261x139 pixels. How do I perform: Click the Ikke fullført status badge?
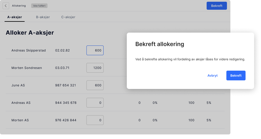(x=39, y=6)
